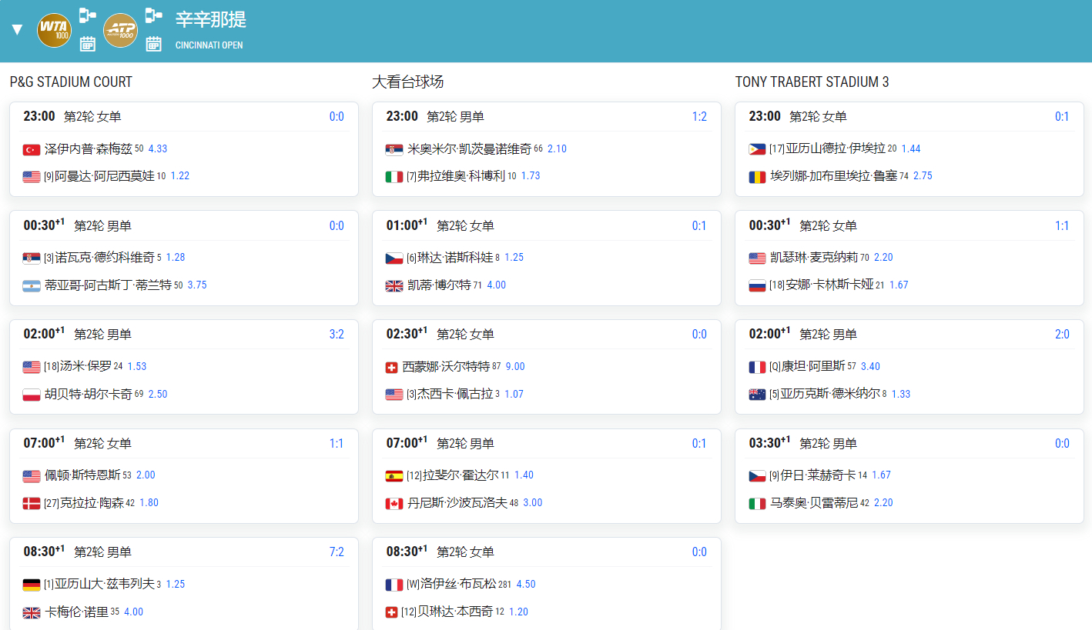Open the ATP draw bracket icon

coord(154,15)
